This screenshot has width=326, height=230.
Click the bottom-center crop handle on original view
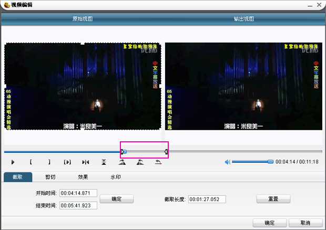pos(83,130)
